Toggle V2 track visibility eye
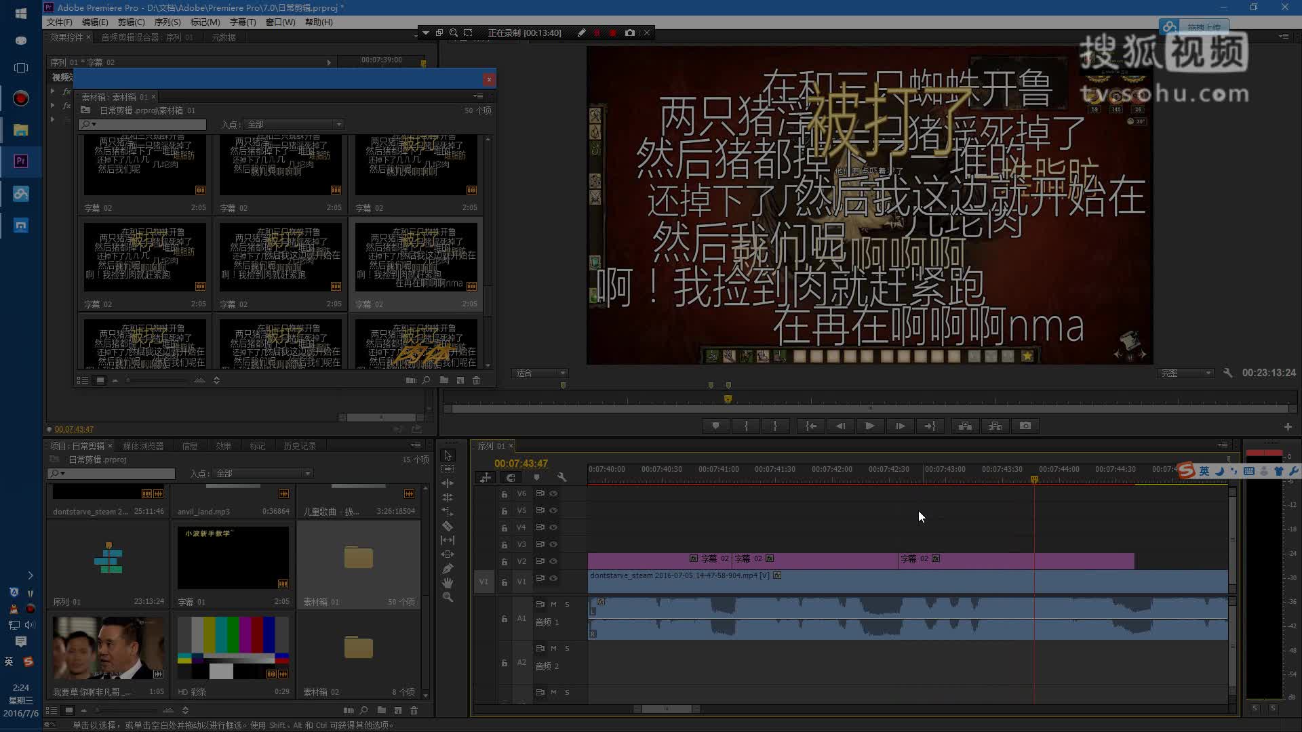The height and width of the screenshot is (732, 1302). (553, 561)
